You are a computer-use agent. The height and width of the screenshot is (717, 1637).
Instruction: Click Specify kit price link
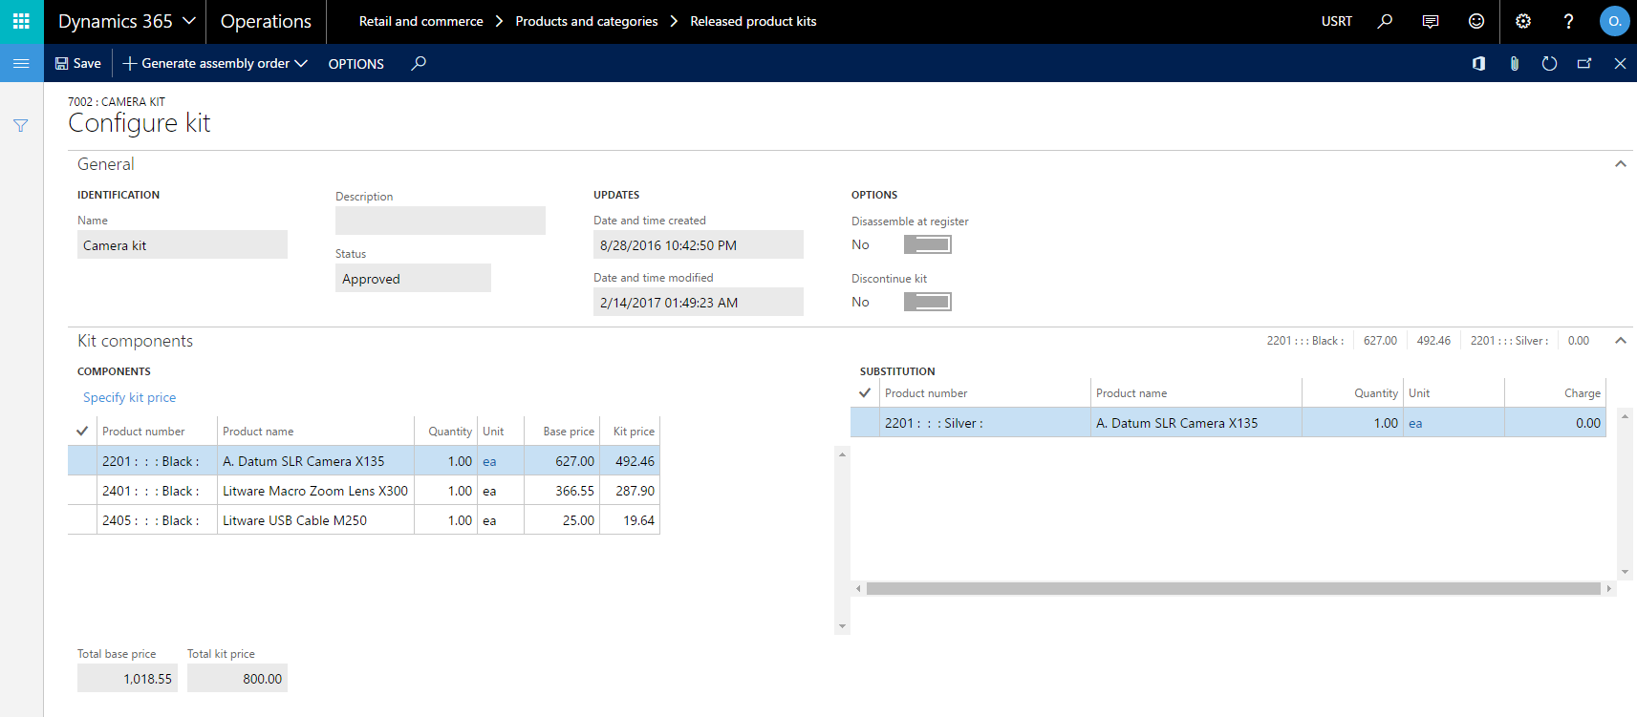coord(129,397)
